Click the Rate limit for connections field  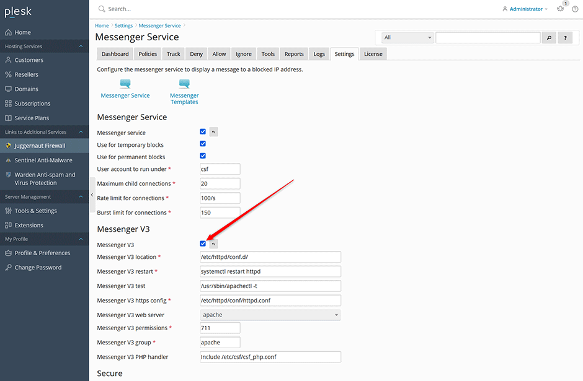220,198
